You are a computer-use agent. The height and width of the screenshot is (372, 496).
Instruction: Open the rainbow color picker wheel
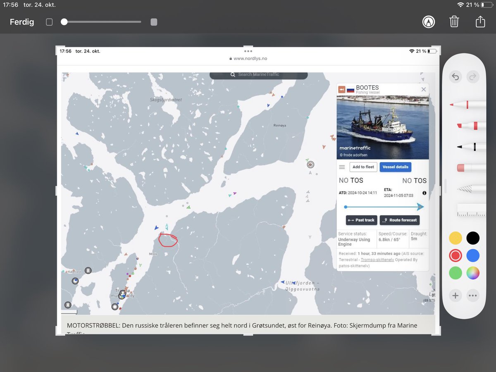tap(473, 273)
